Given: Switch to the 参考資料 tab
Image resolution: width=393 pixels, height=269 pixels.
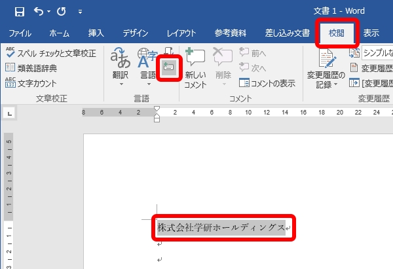Looking at the screenshot, I should click(231, 33).
